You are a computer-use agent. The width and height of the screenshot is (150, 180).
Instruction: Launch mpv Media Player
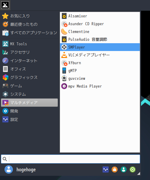coord(100,86)
